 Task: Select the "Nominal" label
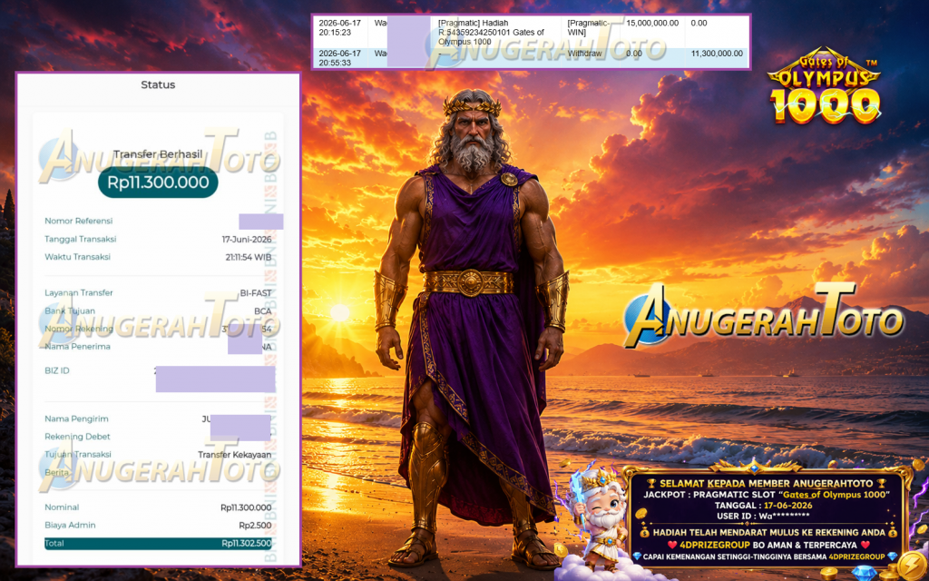pyautogui.click(x=62, y=507)
